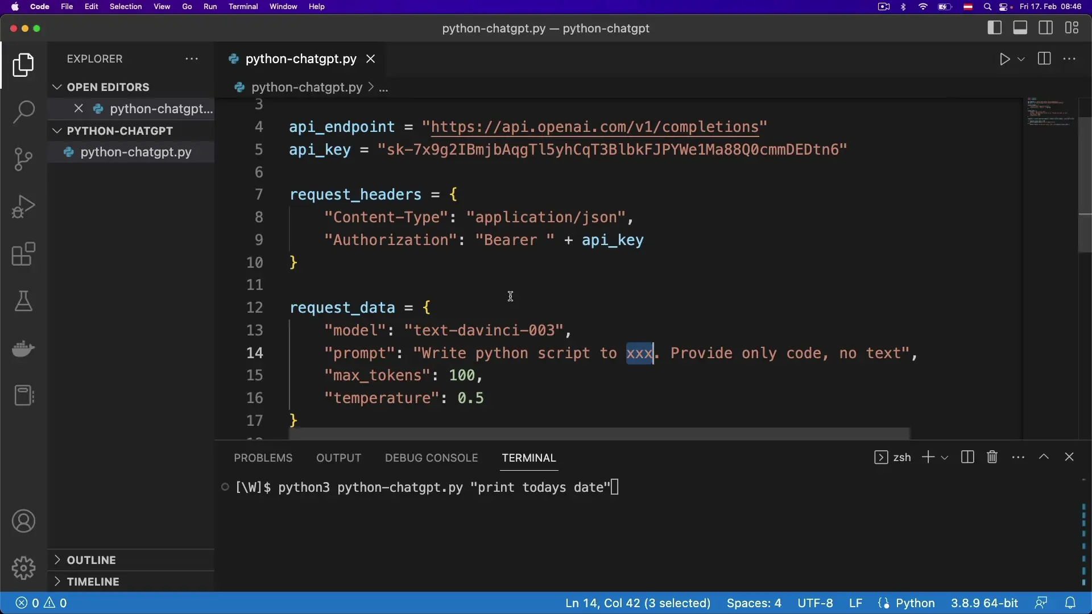Open the Accounts menu icon

click(23, 521)
